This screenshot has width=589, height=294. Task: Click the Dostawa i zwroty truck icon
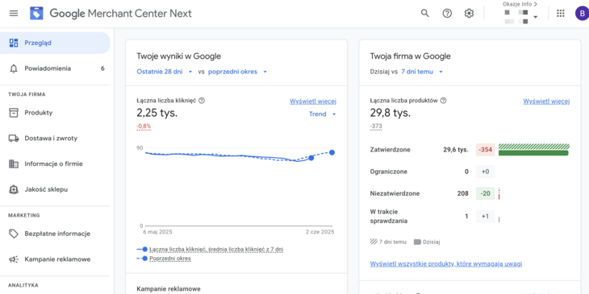tap(14, 138)
